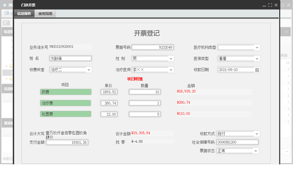Screen dimensions: 293x182
Task: Minimize the 门诊开票 dialog
Action: (264, 5)
